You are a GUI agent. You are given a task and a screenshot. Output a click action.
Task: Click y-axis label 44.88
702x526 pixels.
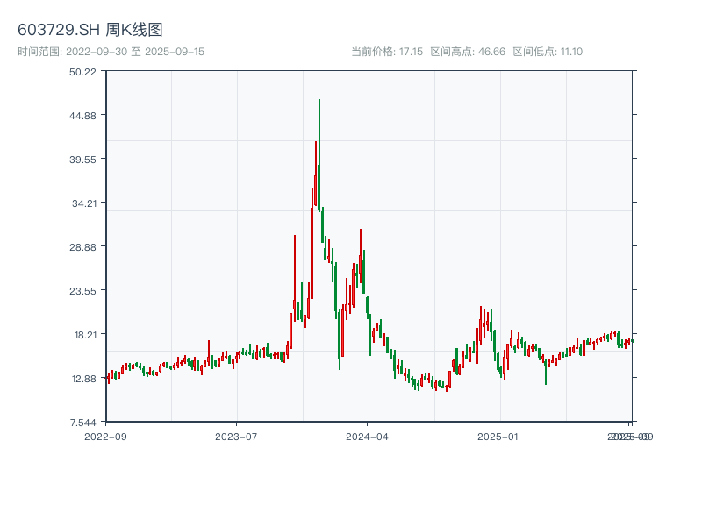coord(82,116)
